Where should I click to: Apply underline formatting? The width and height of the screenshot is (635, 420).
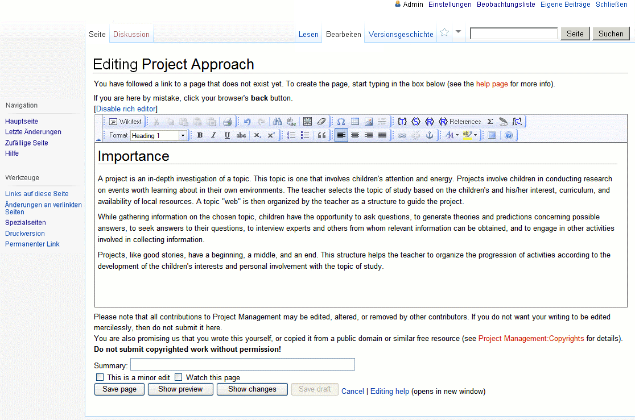click(227, 135)
